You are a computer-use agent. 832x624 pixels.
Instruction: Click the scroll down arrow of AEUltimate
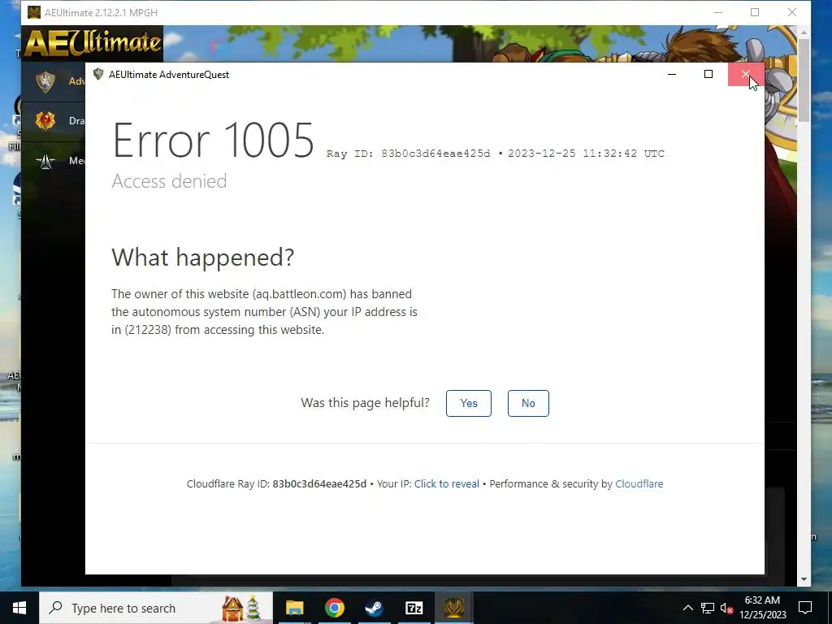804,579
